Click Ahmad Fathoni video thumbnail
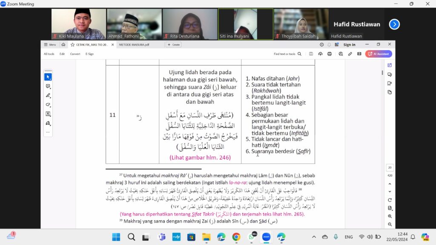436x245 pixels. pyautogui.click(x=134, y=24)
